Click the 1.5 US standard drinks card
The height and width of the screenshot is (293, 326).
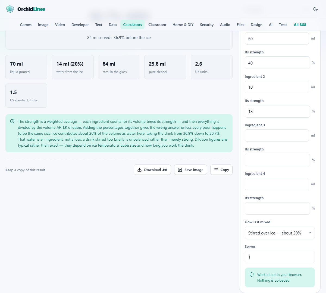pyautogui.click(x=26, y=95)
